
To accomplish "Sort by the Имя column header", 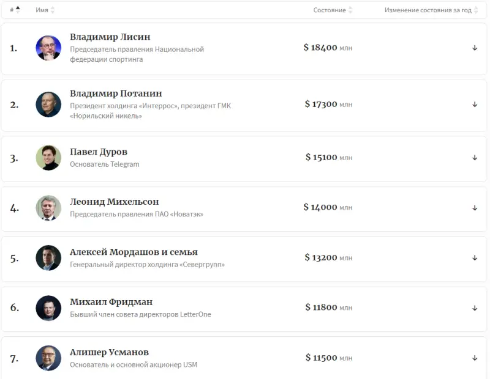I will coord(45,10).
